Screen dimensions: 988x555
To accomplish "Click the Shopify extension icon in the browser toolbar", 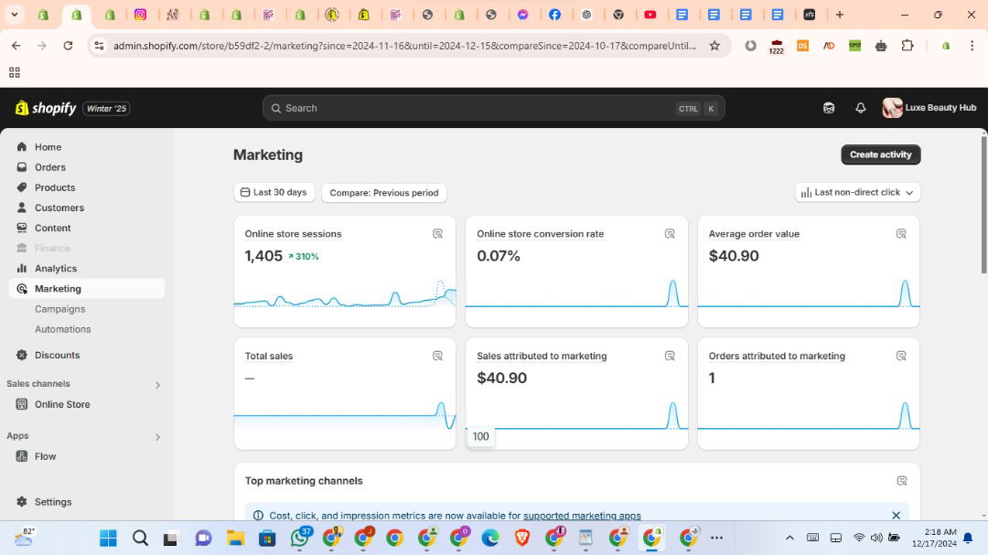I will 947,46.
